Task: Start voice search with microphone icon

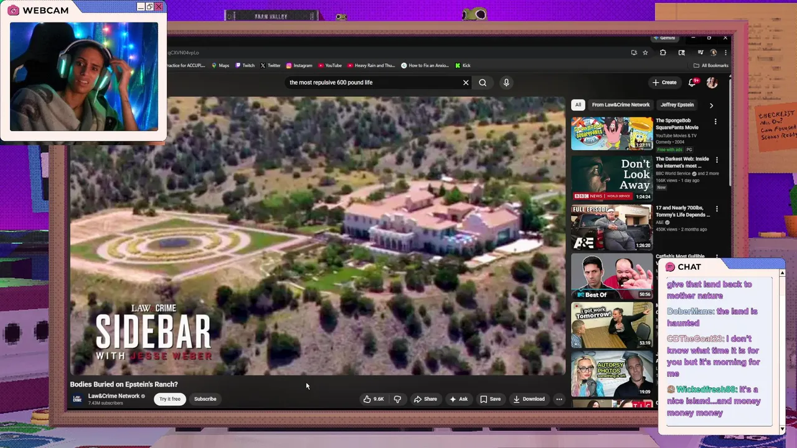Action: pos(506,82)
